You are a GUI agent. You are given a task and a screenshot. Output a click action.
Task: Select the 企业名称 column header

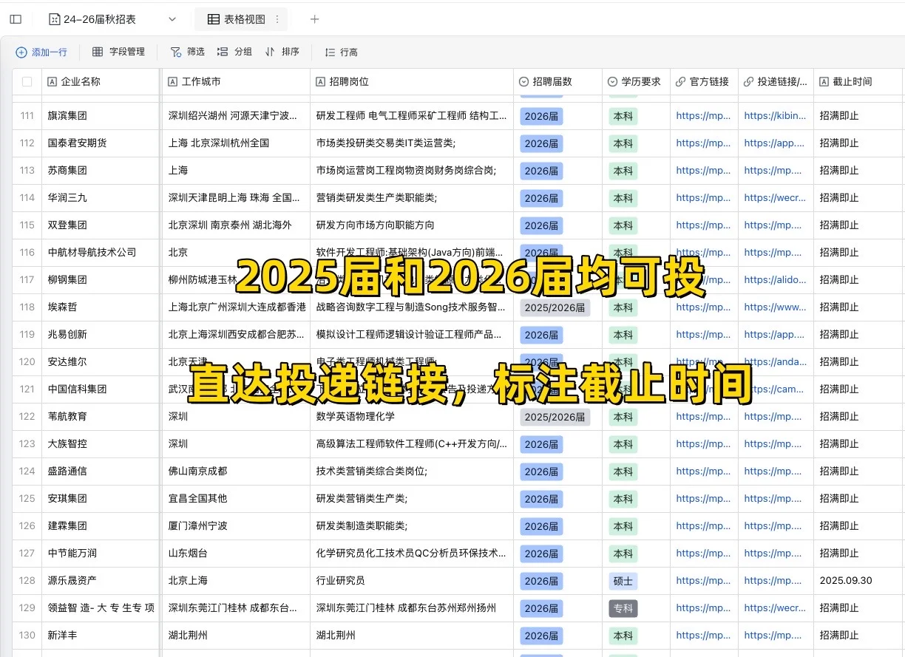tap(101, 82)
